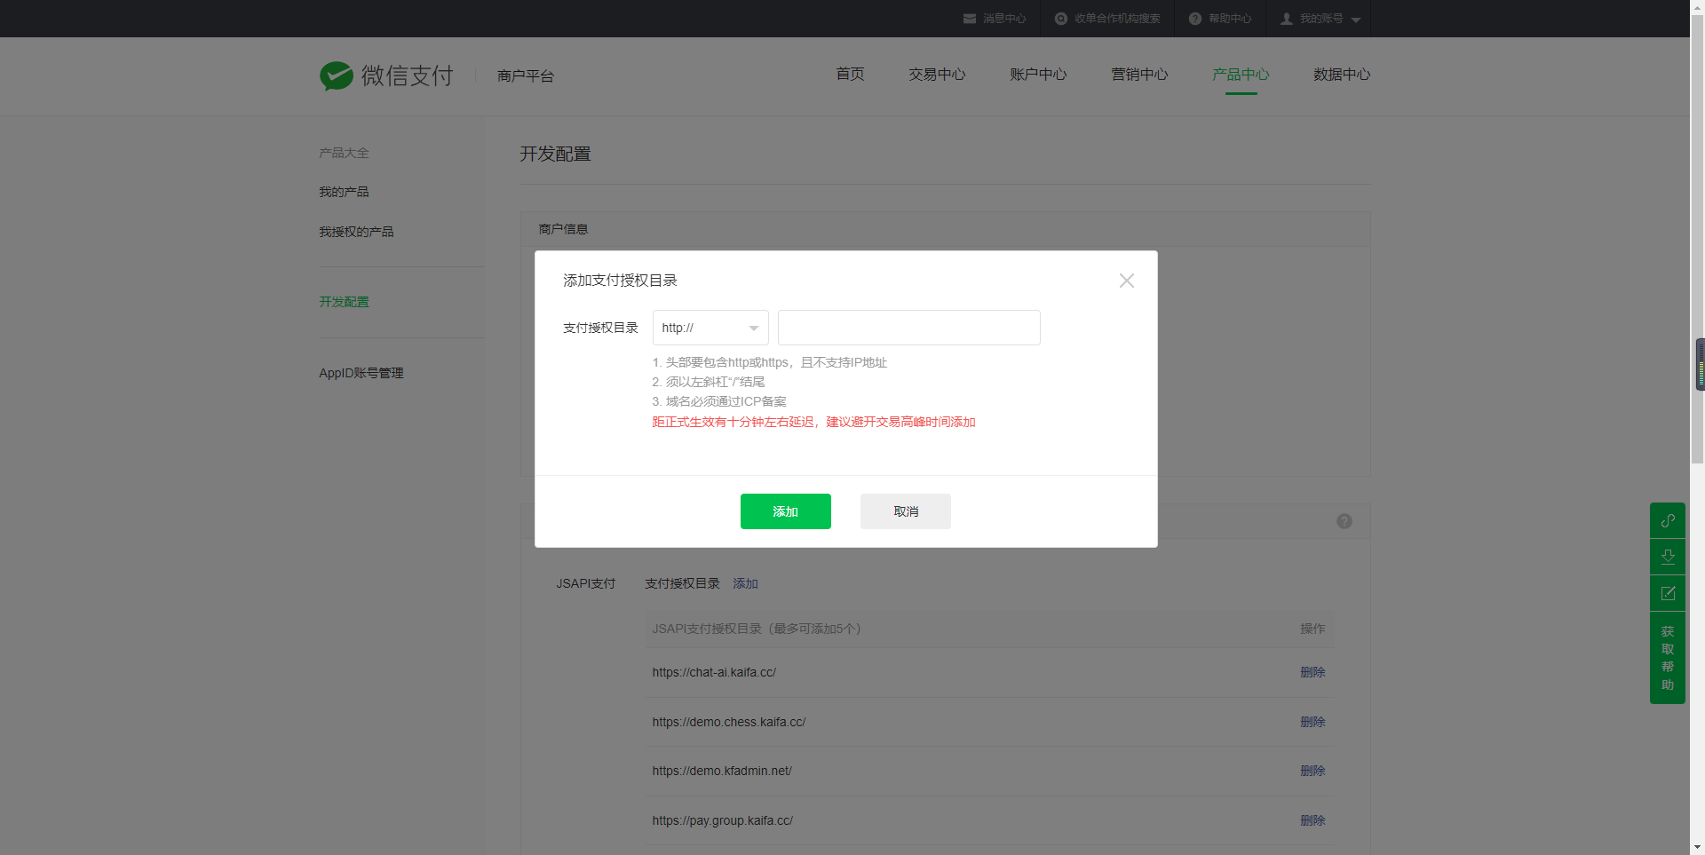Click the 支付授权目录 URL input field

[x=908, y=328]
